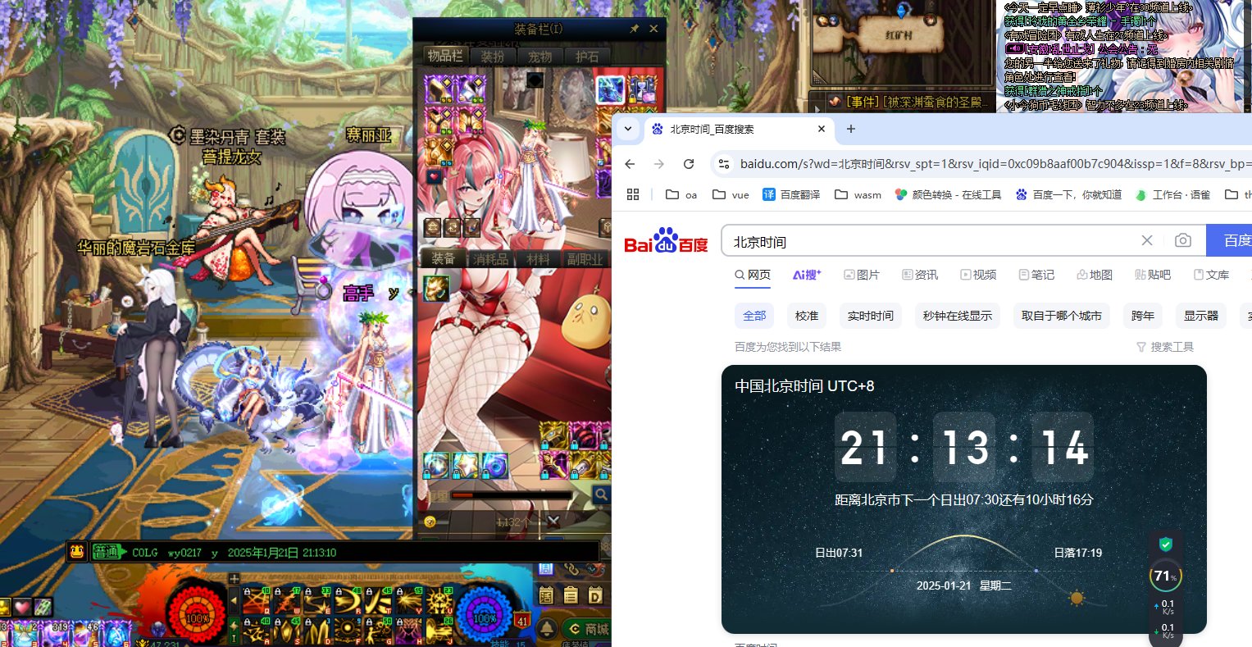Open the vue bookmark folder
The height and width of the screenshot is (647, 1252).
point(731,194)
